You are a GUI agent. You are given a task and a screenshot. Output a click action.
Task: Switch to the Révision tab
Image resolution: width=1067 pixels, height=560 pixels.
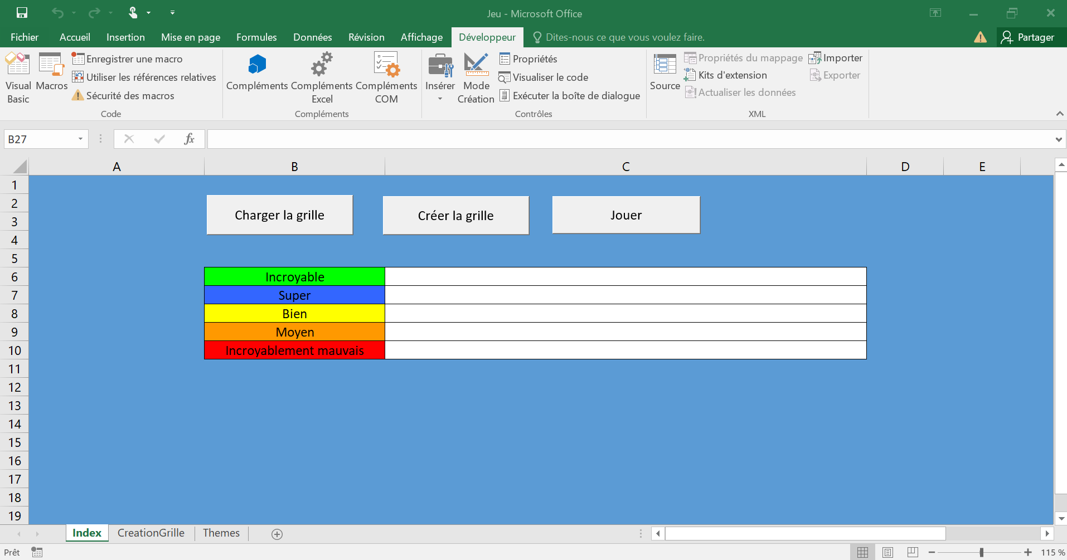coord(366,37)
